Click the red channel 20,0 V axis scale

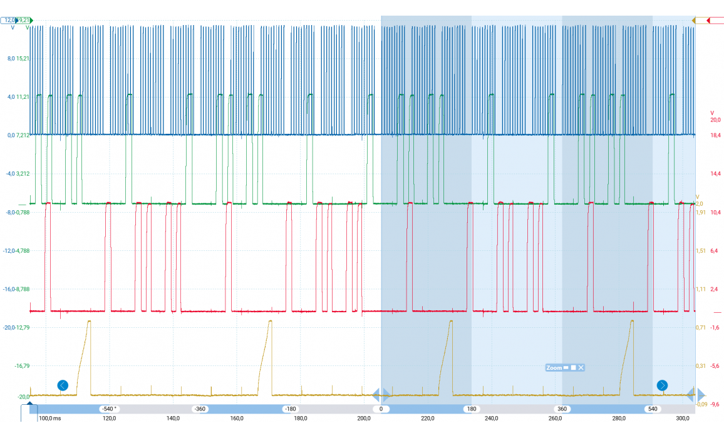(715, 120)
